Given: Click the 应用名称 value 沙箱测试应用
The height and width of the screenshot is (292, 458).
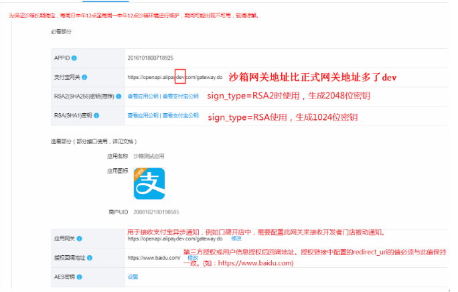Looking at the screenshot, I should tap(149, 156).
